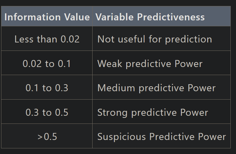Click the word 'Suspicious' in last row
The image size is (236, 154).
pyautogui.click(x=122, y=137)
